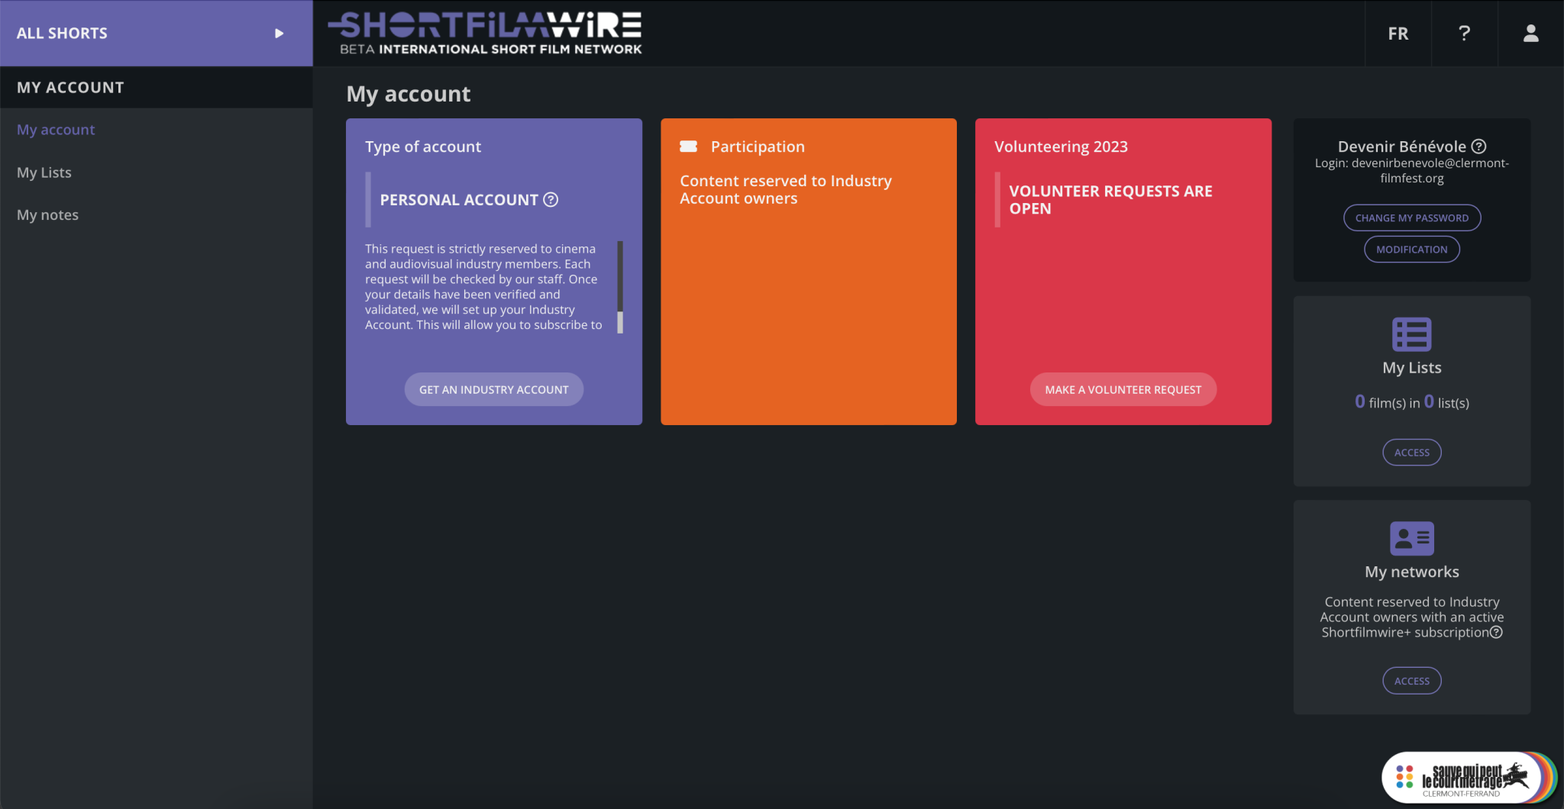Click the Volunteering 2023 card title
1564x809 pixels.
click(x=1061, y=147)
